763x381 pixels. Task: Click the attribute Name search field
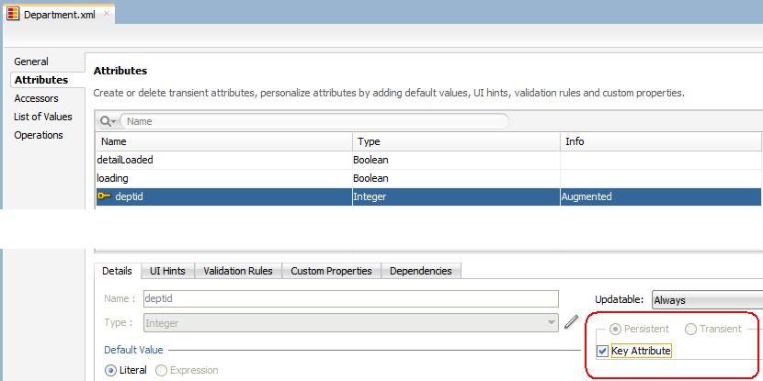point(313,121)
